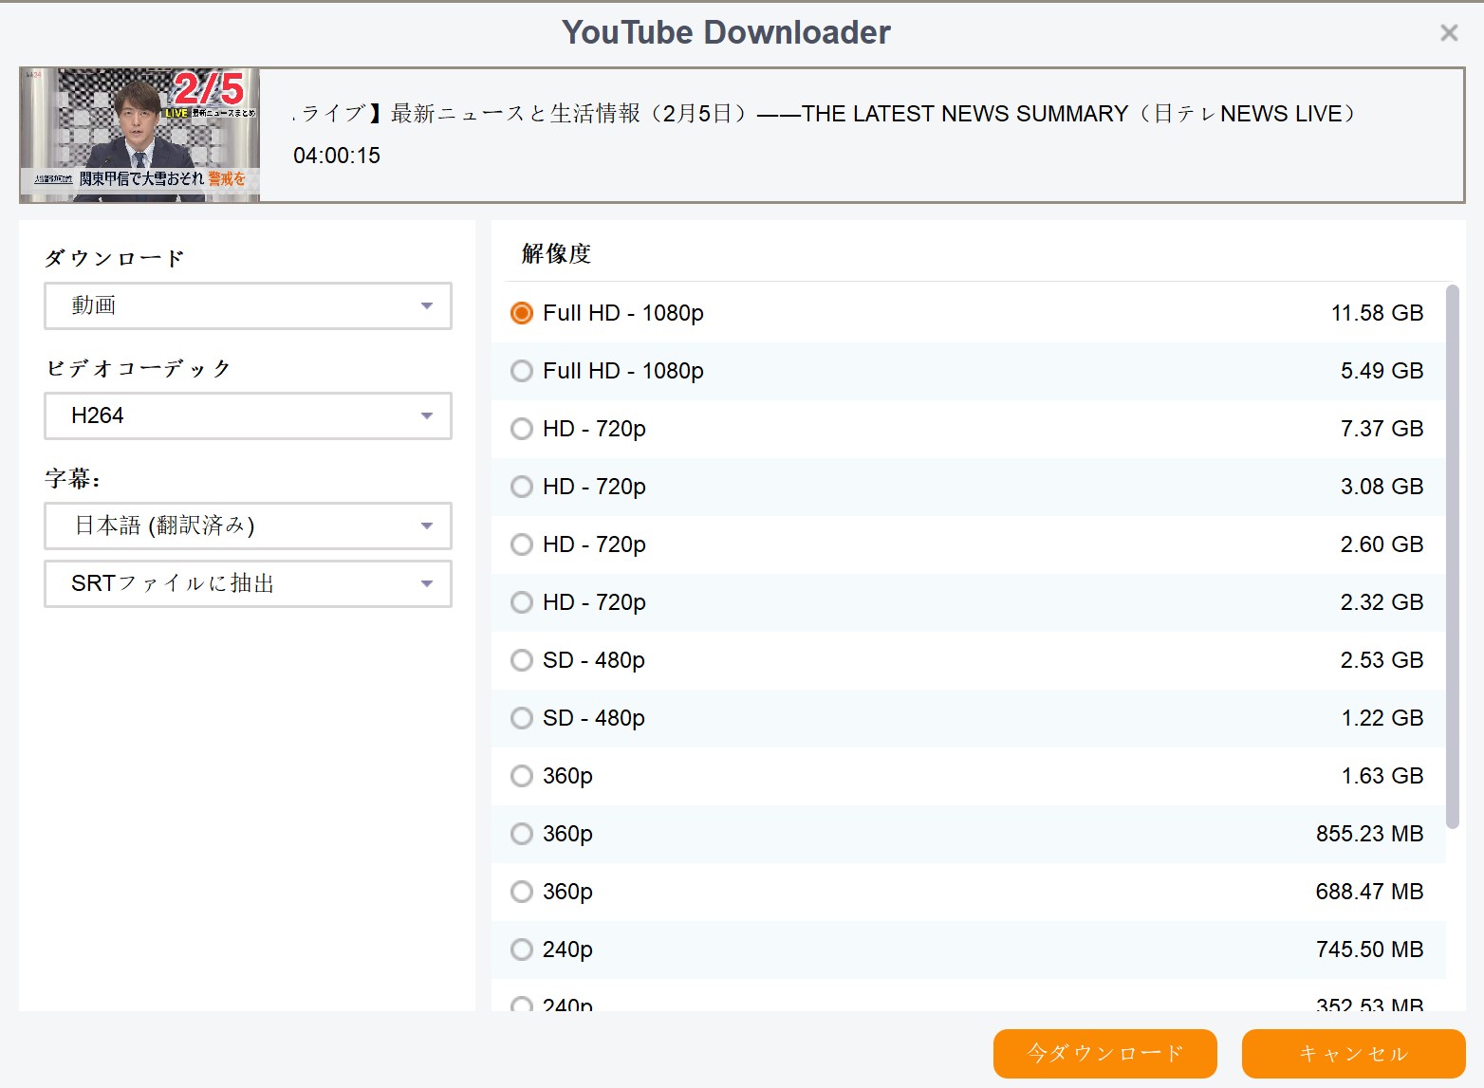Click the 今ダウンロード button

pyautogui.click(x=1104, y=1054)
